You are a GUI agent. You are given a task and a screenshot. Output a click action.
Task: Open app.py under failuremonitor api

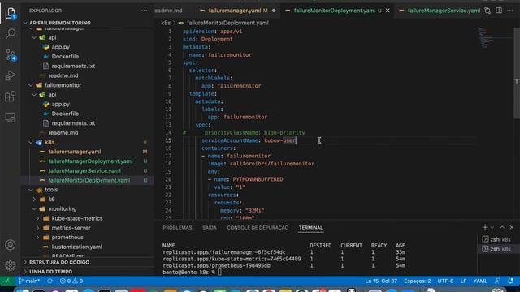coord(89,104)
